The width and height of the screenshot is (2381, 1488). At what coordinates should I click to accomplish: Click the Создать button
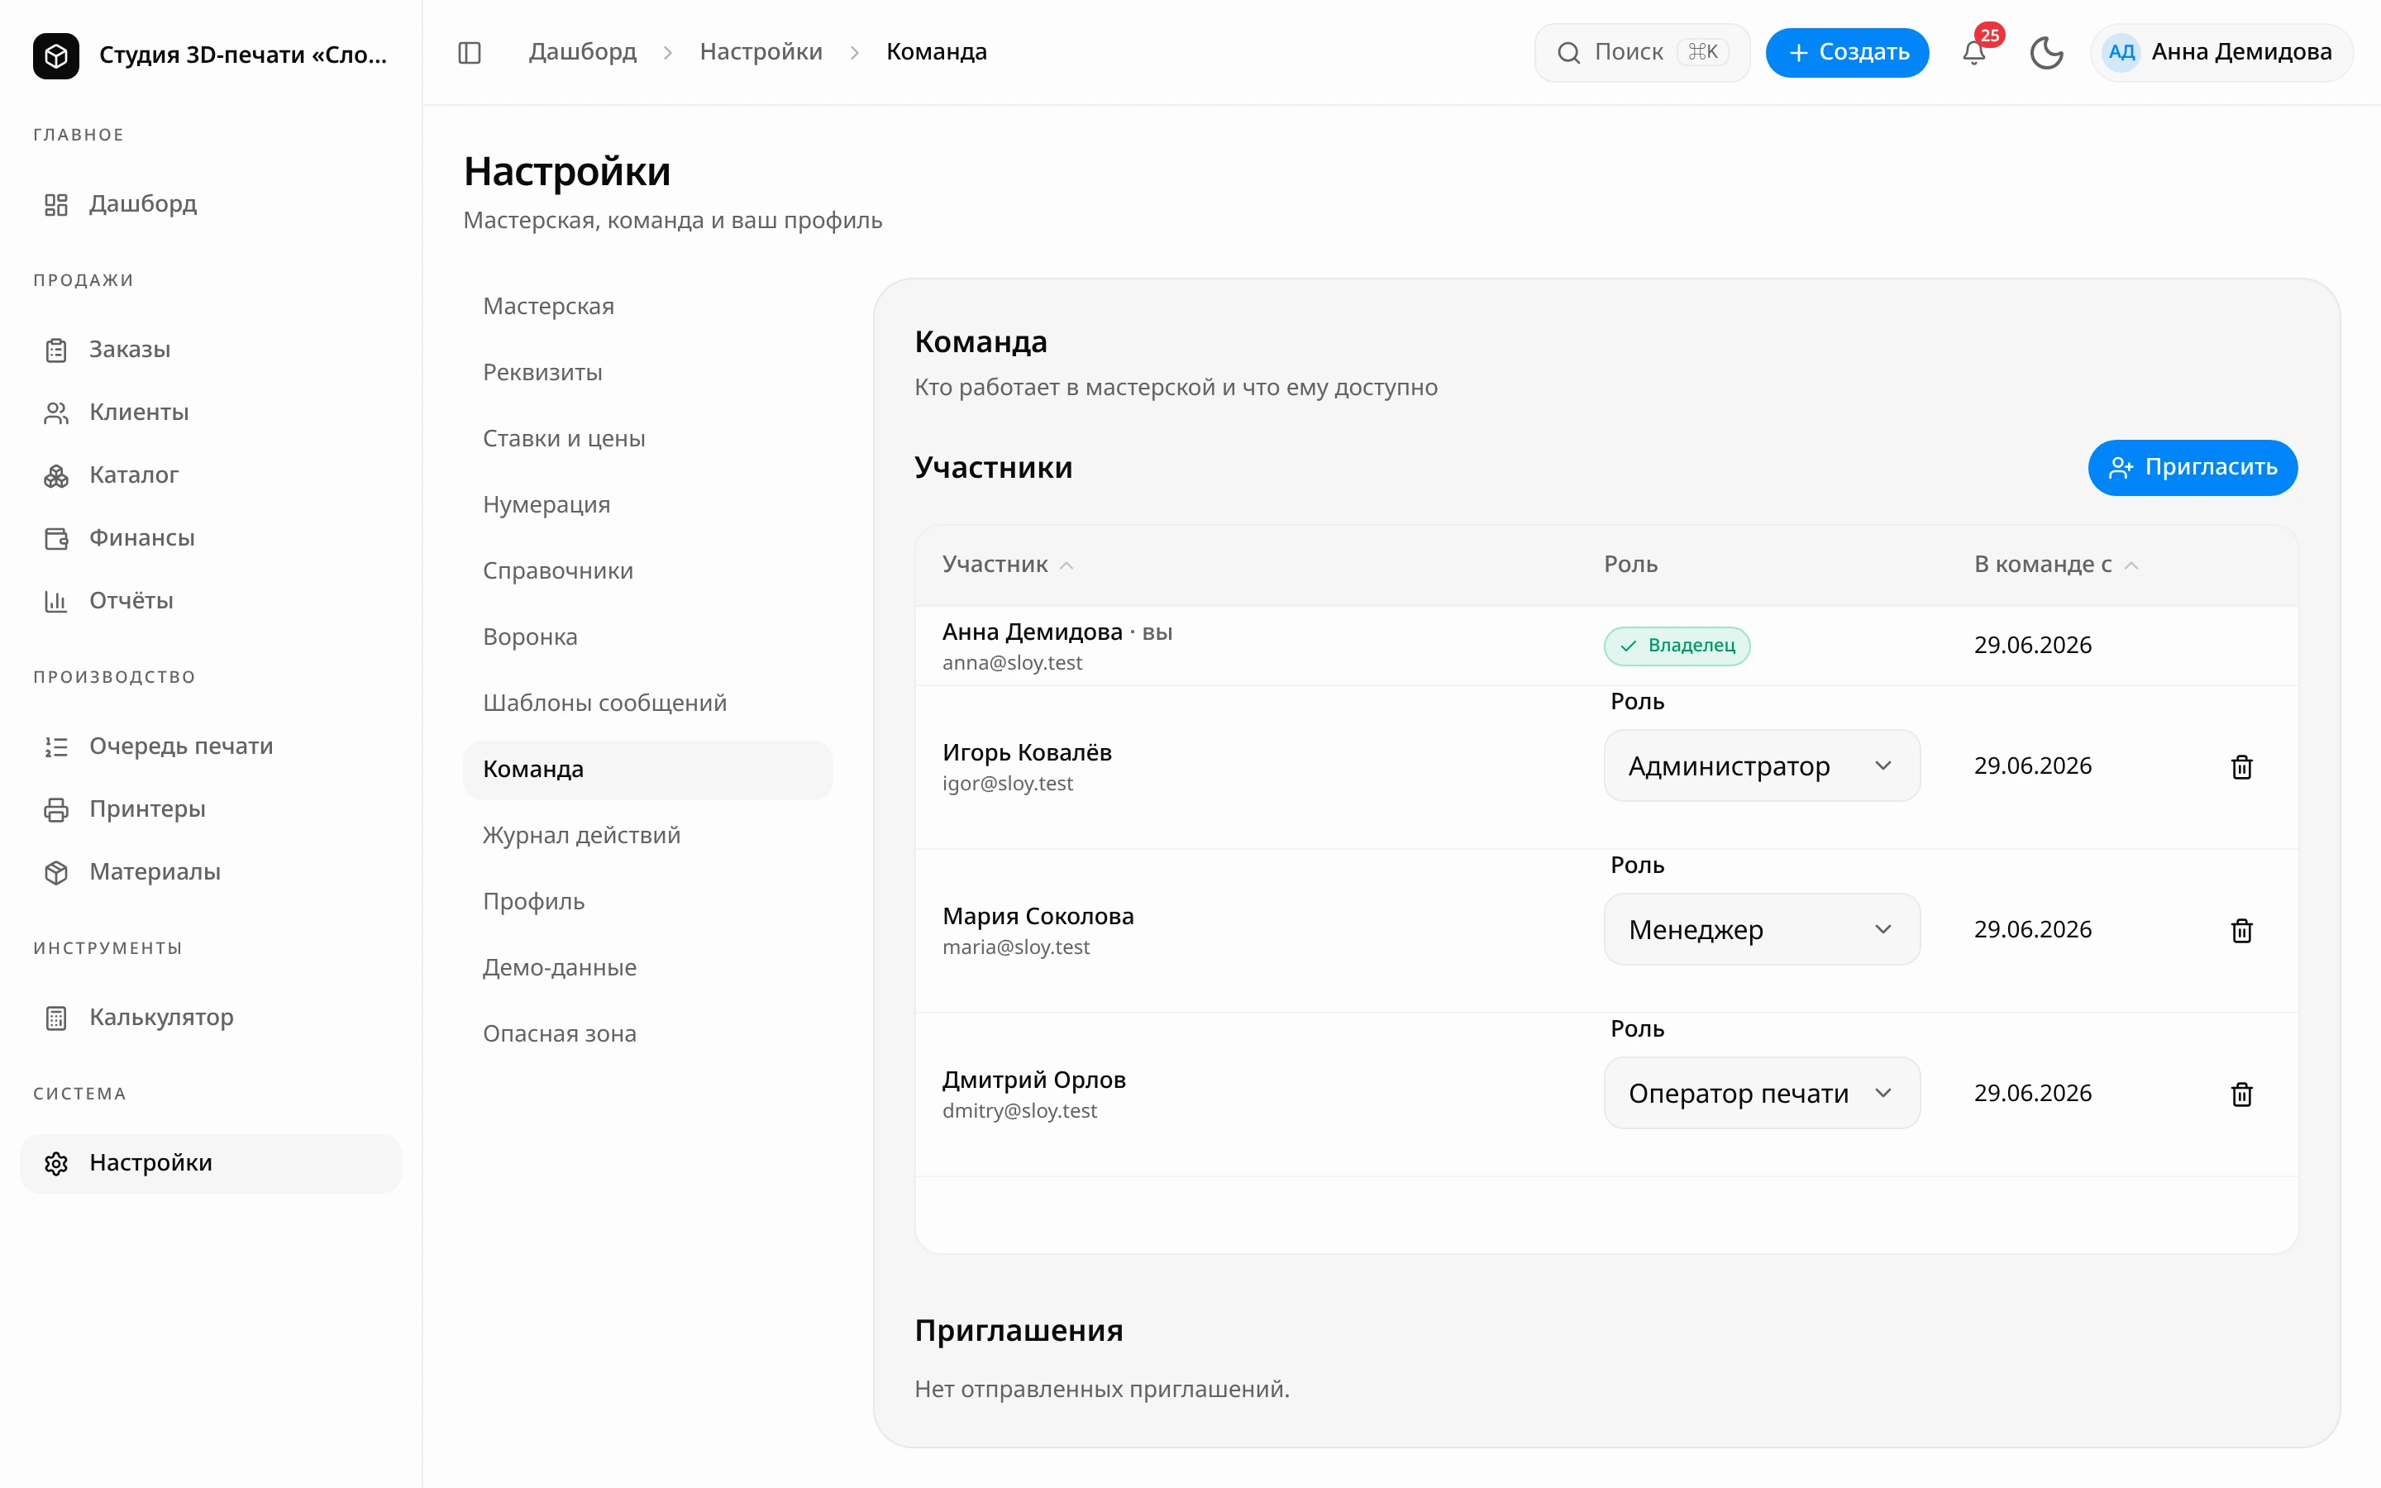pyautogui.click(x=1847, y=52)
